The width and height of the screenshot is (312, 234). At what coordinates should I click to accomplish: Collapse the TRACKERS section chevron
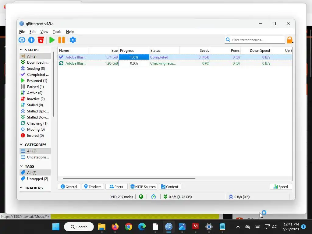[x=21, y=188]
